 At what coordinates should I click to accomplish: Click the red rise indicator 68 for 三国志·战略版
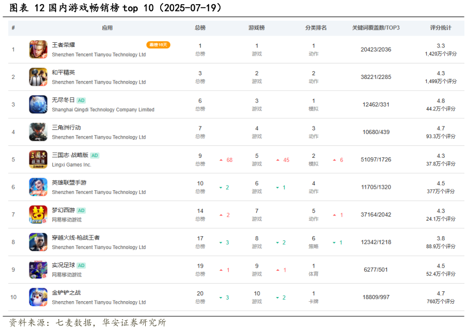click(x=226, y=159)
